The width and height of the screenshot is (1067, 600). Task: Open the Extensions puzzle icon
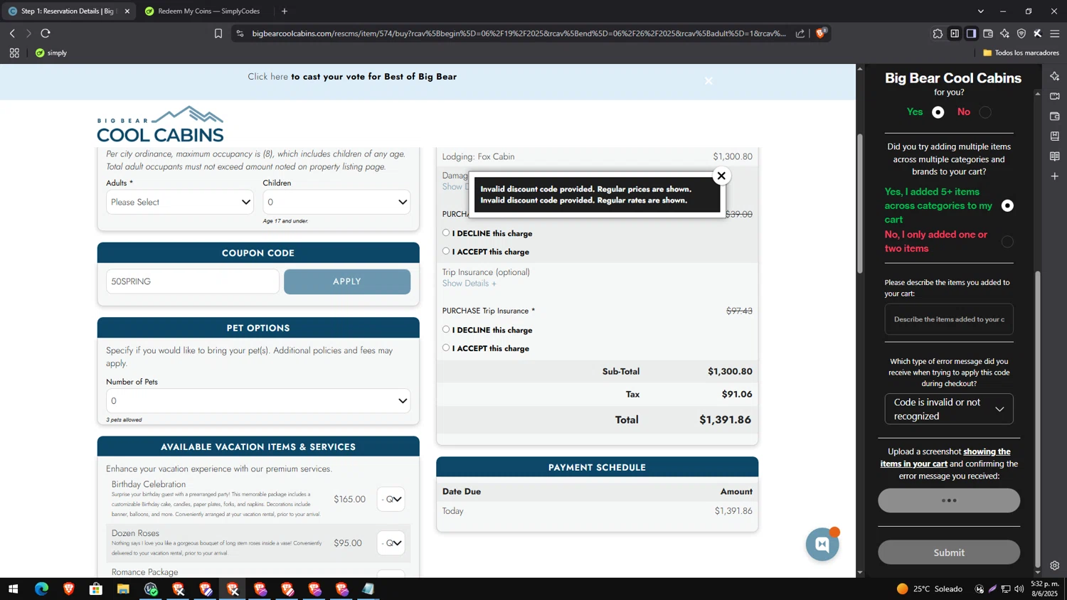(x=938, y=33)
